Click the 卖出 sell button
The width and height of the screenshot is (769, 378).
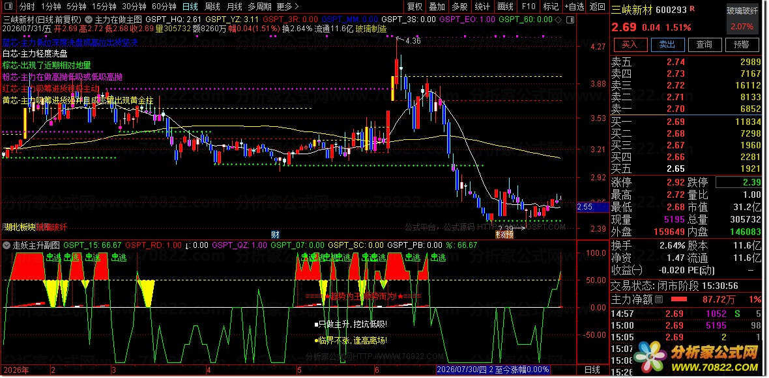[667, 44]
